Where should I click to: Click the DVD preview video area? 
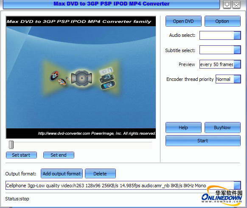point(81,78)
